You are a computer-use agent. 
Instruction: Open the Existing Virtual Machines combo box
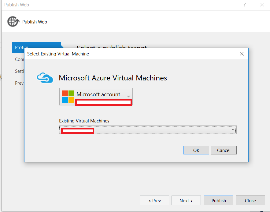[148, 130]
